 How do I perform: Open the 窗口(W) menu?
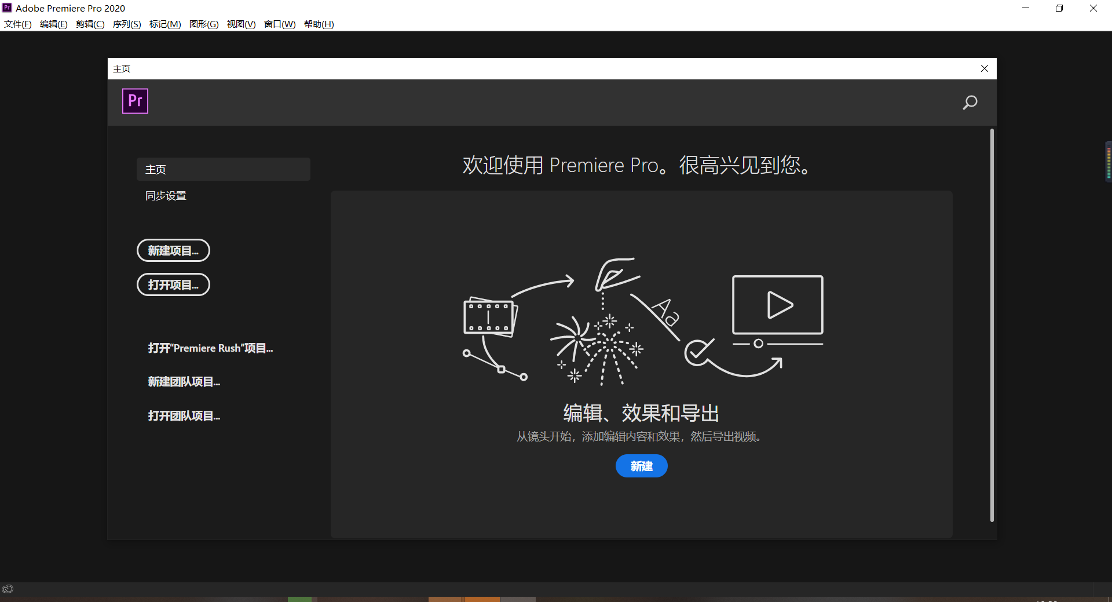[x=280, y=24]
